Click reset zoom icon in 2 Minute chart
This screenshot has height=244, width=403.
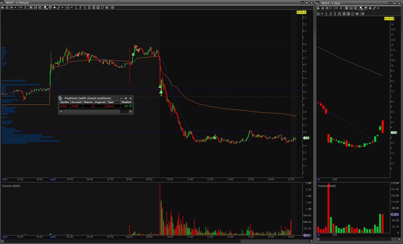tap(40, 7)
